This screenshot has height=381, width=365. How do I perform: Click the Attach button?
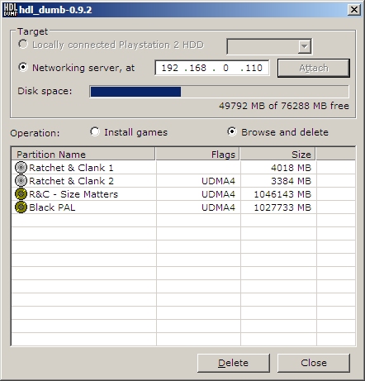point(314,68)
